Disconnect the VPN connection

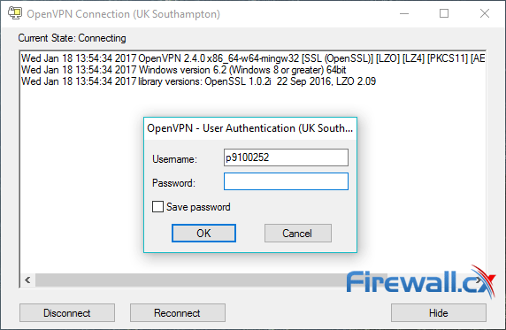tap(67, 313)
